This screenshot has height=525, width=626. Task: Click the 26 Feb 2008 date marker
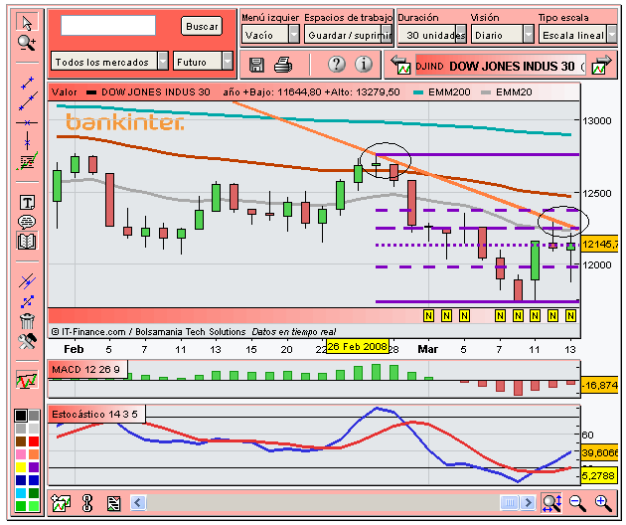tap(358, 346)
